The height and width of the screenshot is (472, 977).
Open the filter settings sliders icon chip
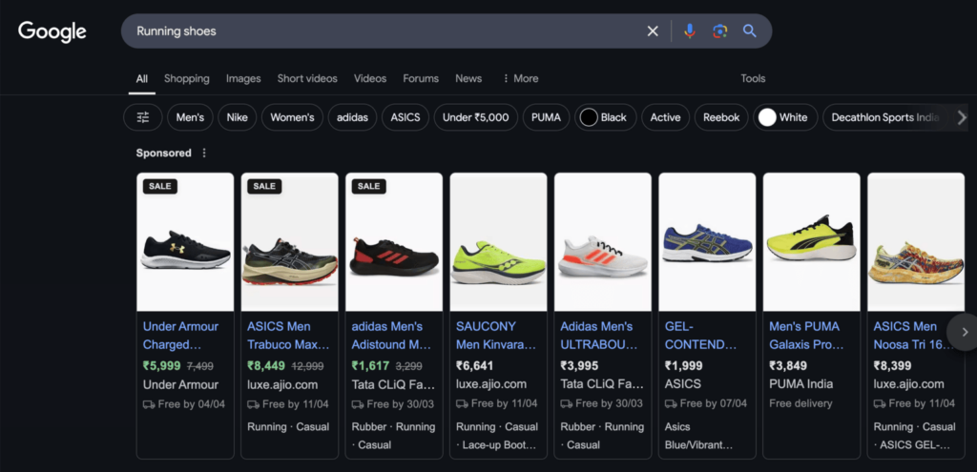tap(143, 117)
